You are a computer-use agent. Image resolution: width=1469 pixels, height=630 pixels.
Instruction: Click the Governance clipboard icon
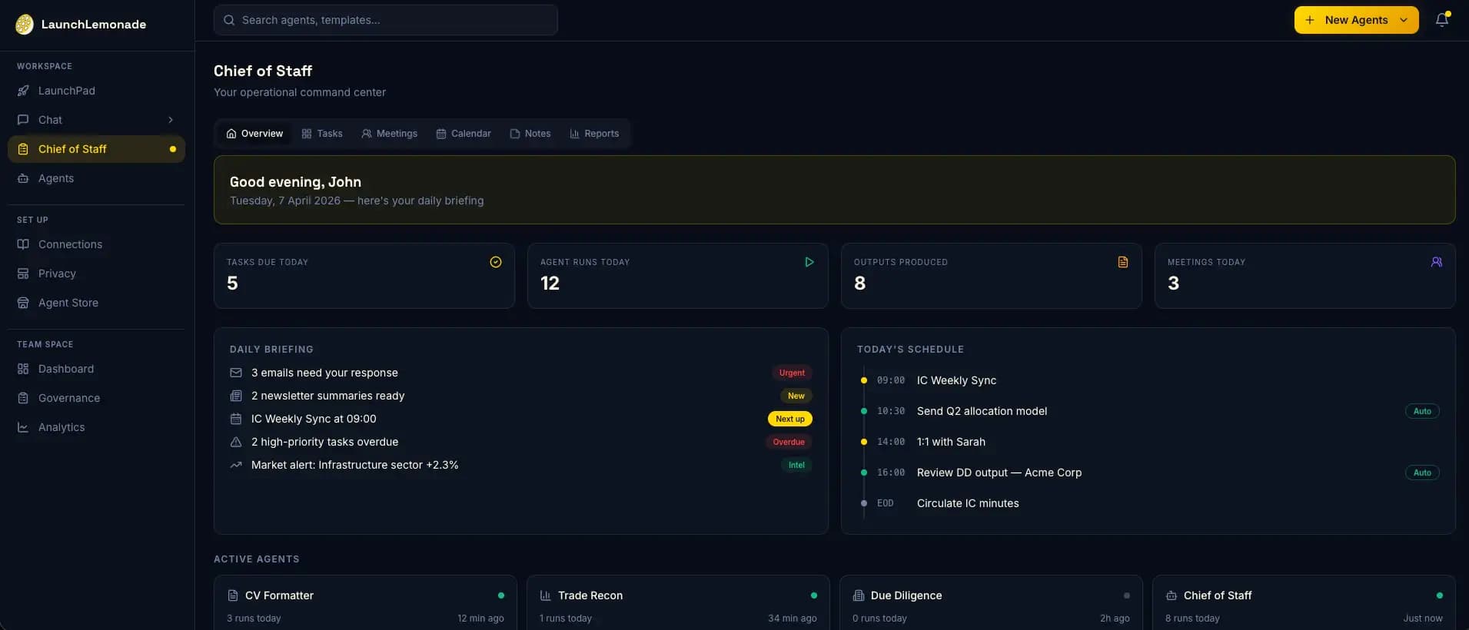click(x=23, y=398)
